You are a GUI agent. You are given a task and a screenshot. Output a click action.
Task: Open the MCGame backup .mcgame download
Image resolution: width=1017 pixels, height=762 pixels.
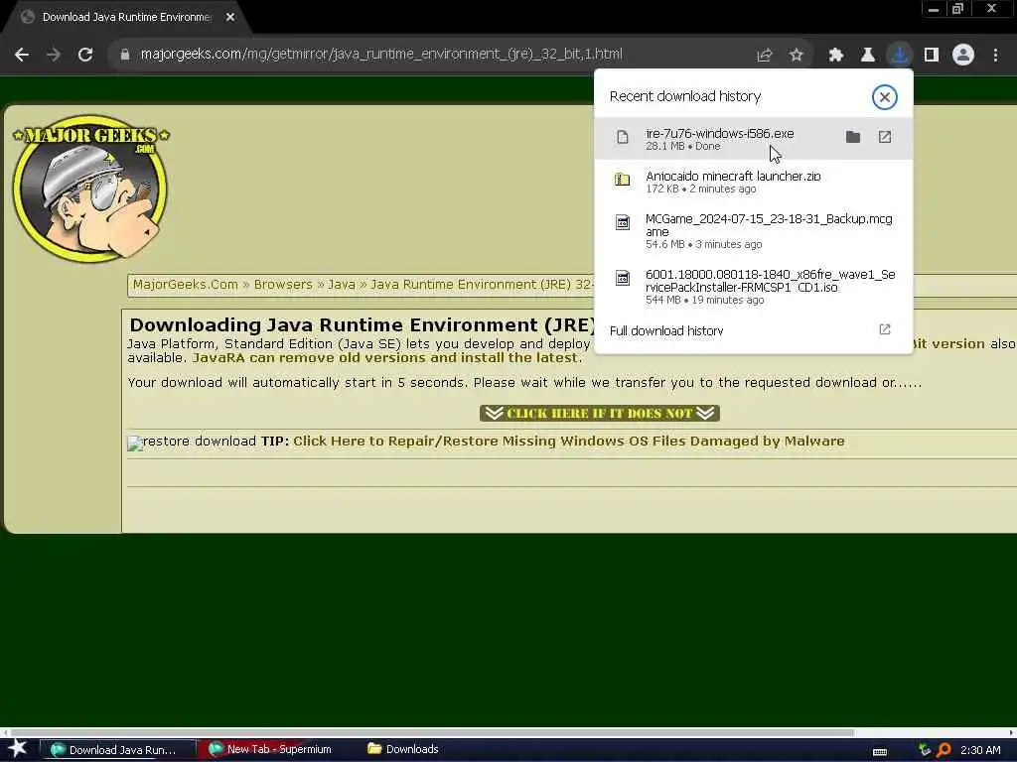[x=753, y=230]
